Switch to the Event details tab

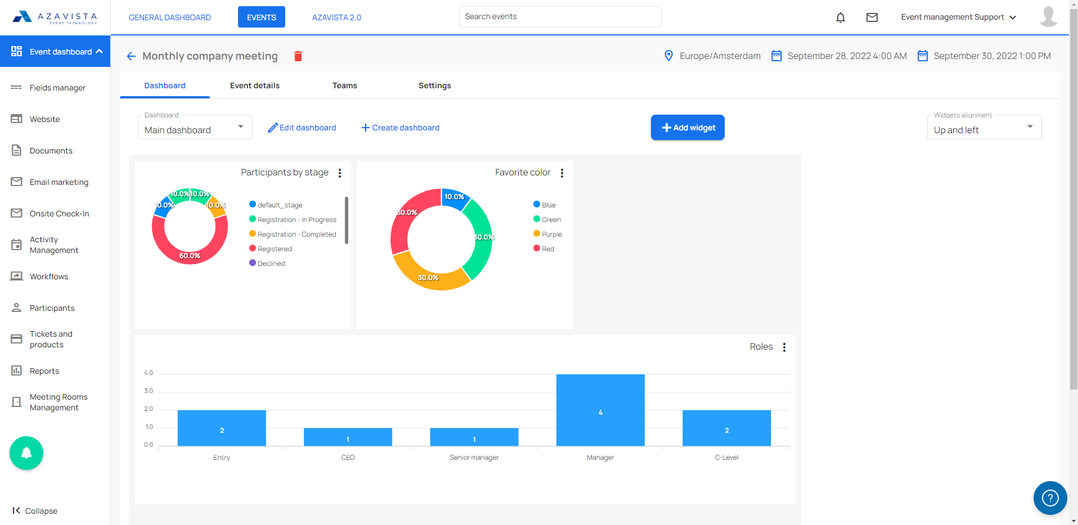(255, 85)
